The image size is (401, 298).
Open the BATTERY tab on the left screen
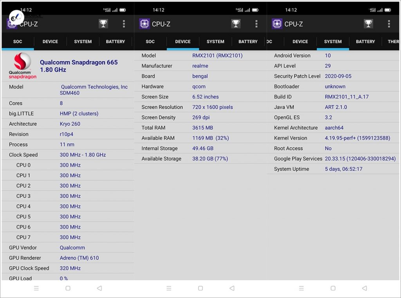(116, 42)
